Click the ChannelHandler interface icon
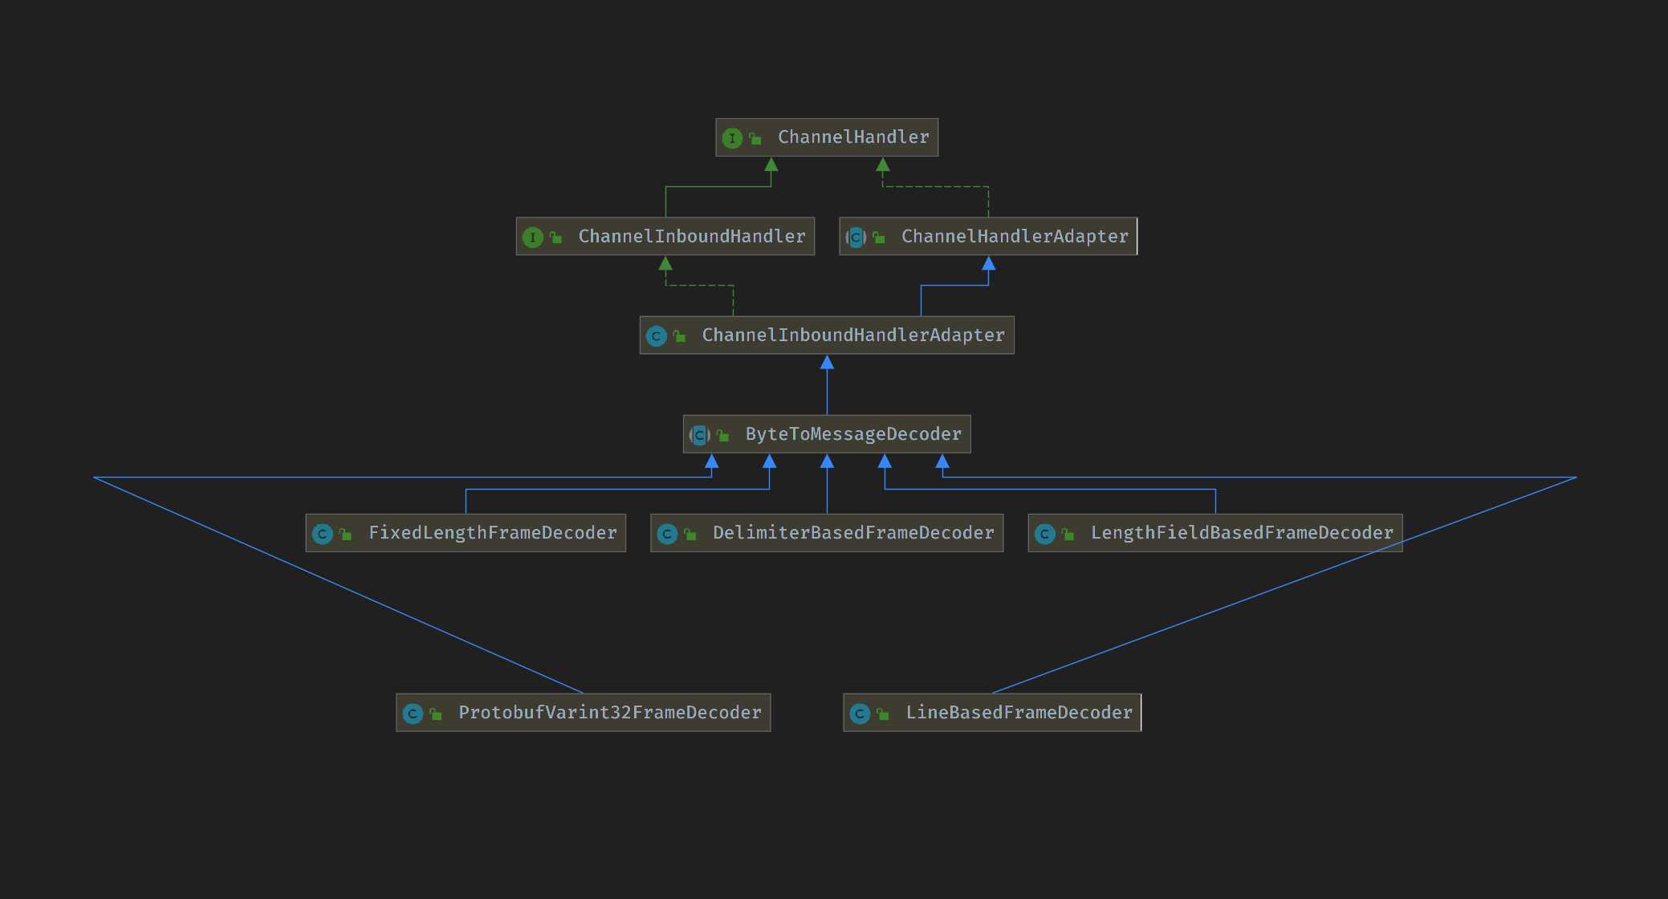This screenshot has width=1668, height=899. tap(731, 138)
